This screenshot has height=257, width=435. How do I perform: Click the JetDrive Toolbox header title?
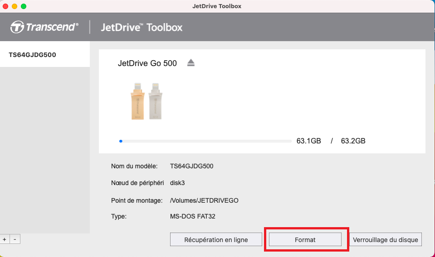coord(142,28)
